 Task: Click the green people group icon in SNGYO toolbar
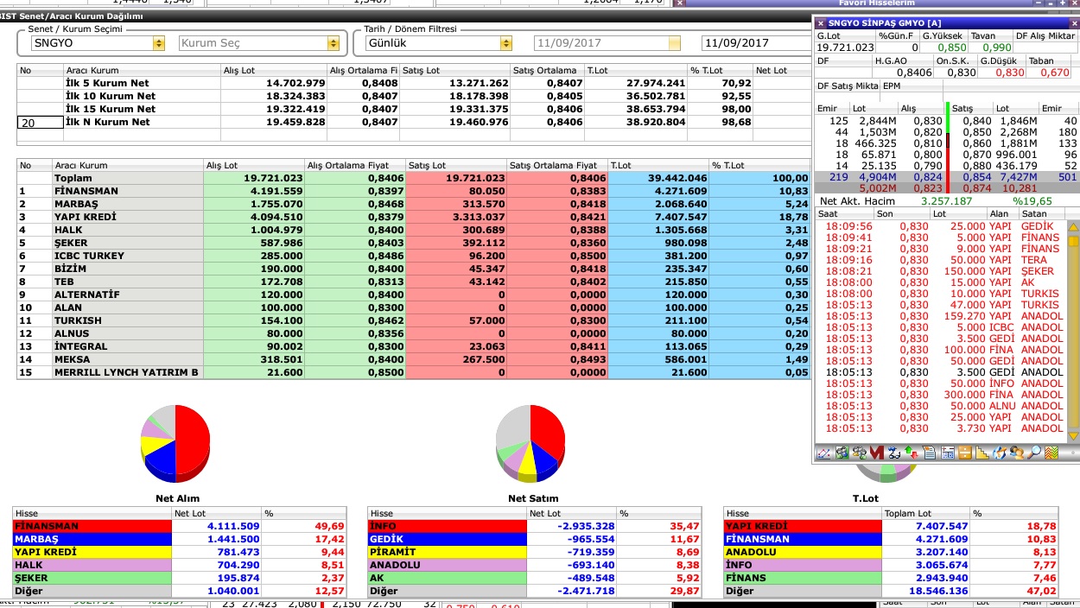click(842, 453)
